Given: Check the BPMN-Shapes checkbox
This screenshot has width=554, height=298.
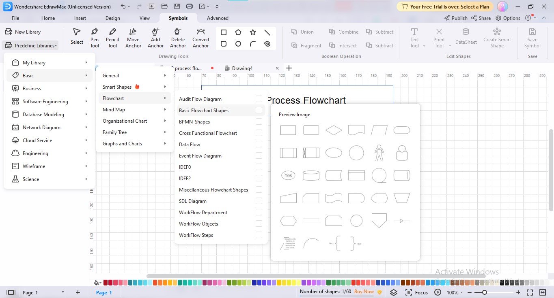Looking at the screenshot, I should pos(259,121).
